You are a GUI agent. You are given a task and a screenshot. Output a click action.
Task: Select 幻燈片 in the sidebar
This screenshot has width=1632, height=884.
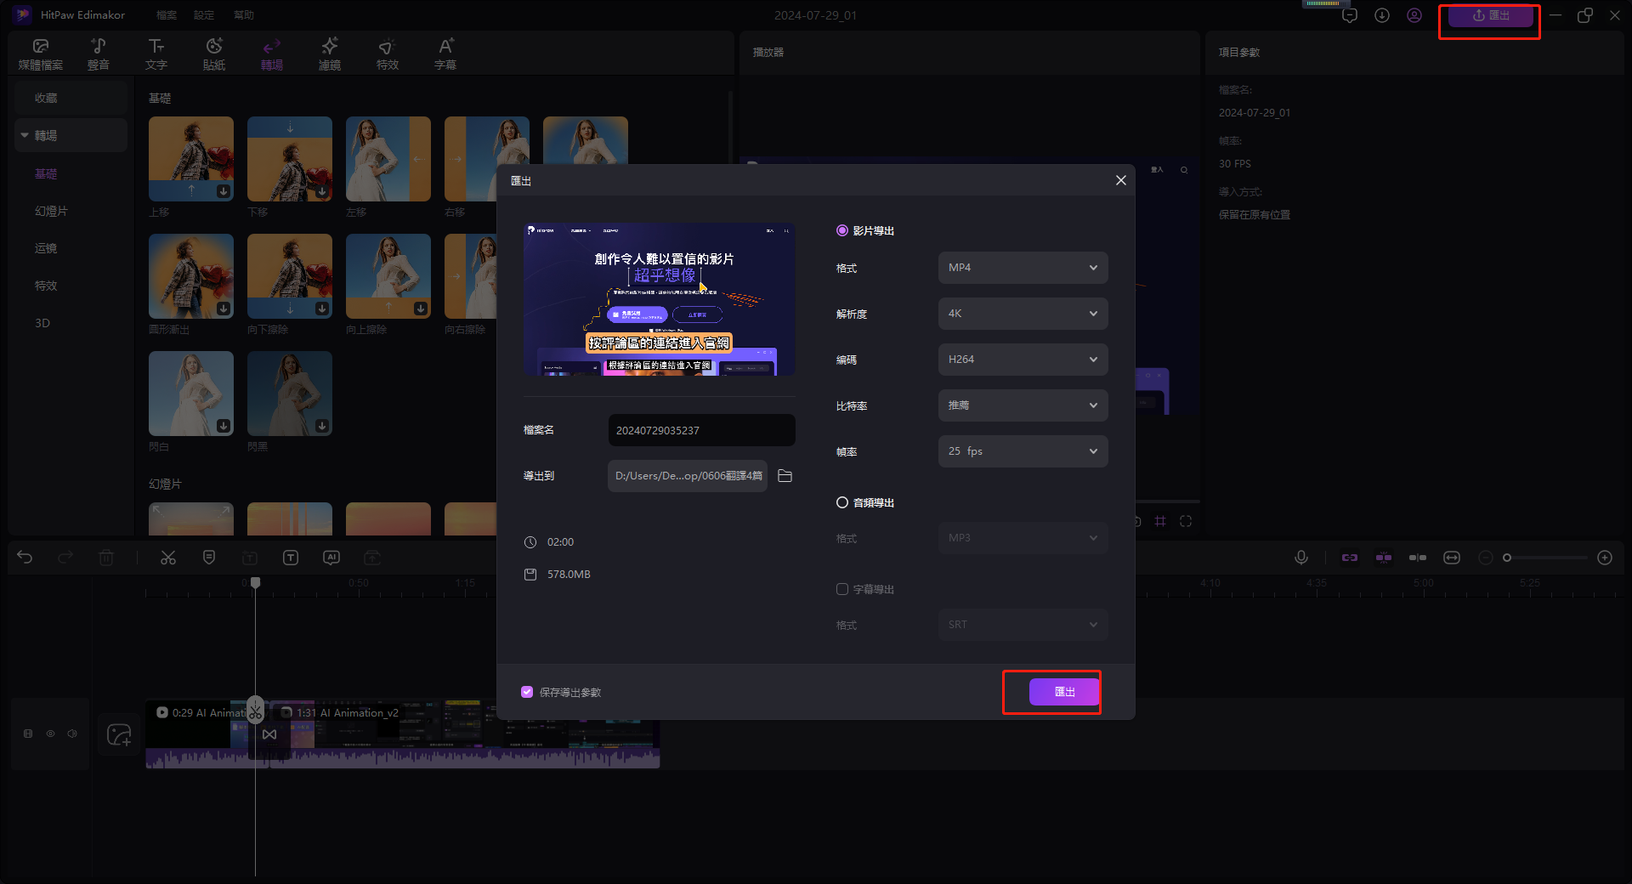[51, 211]
